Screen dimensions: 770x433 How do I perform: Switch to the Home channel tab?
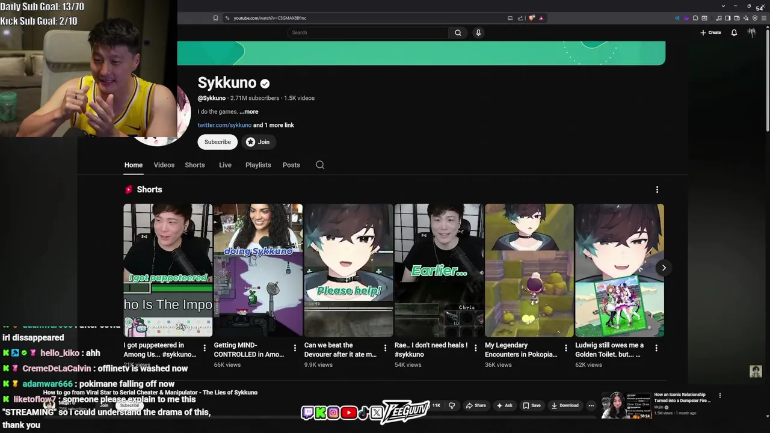134,165
